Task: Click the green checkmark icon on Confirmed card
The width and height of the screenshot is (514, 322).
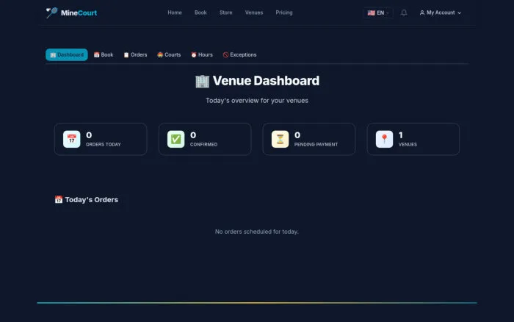Action: pos(175,139)
